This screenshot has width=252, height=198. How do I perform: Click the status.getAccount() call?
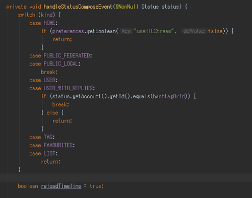click(80, 96)
